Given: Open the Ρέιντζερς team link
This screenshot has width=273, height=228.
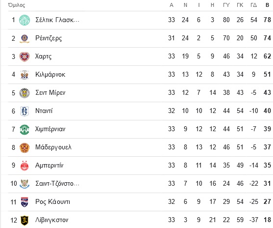Looking at the screenshot, I should [x=49, y=38].
